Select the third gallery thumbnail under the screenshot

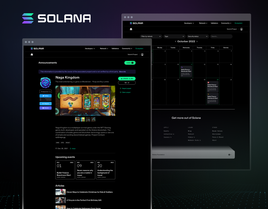click(88, 119)
